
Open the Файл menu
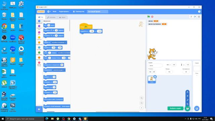tap(54, 11)
